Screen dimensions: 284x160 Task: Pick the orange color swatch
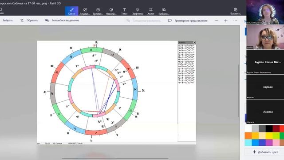pos(248,136)
